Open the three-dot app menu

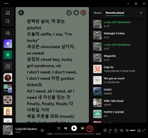click(x=6, y=3)
